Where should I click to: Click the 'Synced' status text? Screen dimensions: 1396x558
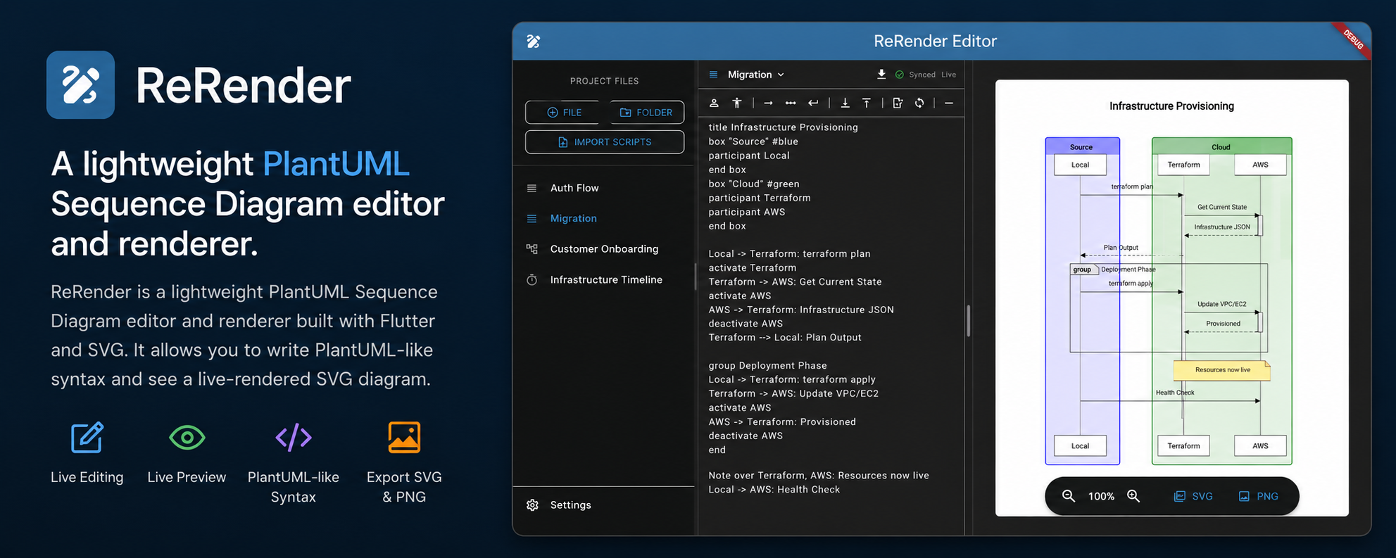coord(922,75)
